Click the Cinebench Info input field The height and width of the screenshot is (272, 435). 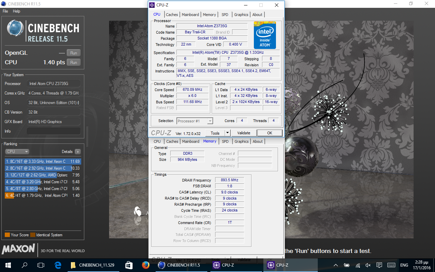pyautogui.click(x=54, y=131)
